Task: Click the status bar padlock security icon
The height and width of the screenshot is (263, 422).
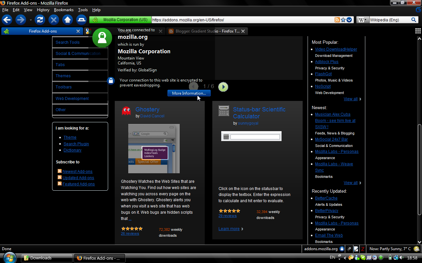Action: pos(342,249)
